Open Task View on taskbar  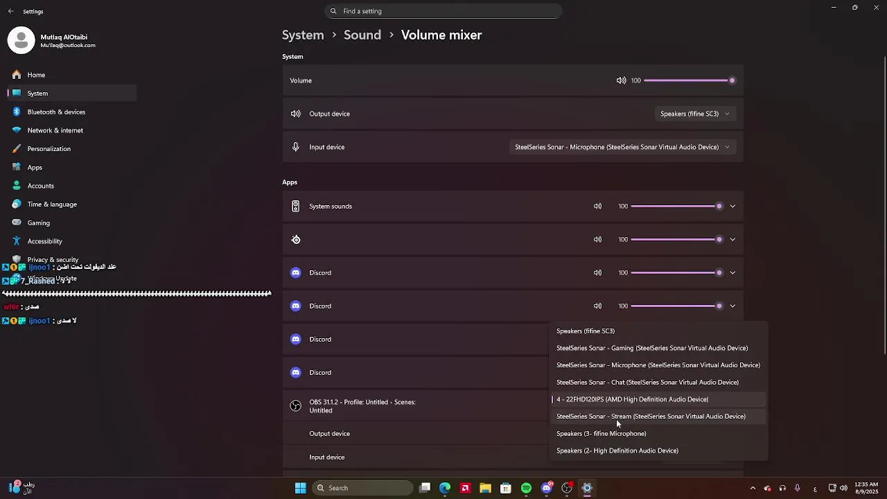click(425, 488)
